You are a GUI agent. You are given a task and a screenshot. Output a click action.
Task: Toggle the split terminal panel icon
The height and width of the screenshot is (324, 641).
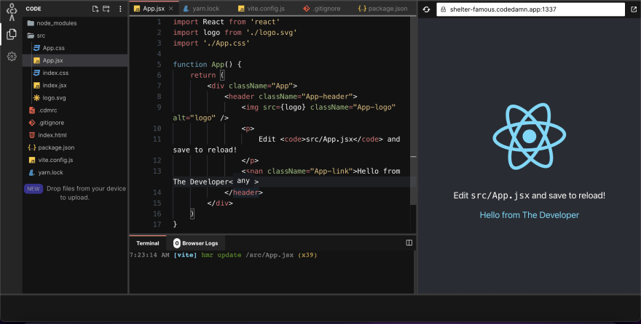(x=409, y=243)
